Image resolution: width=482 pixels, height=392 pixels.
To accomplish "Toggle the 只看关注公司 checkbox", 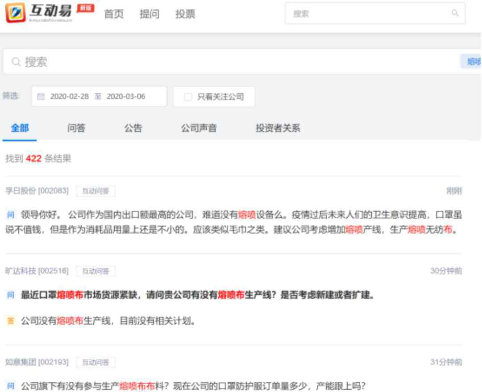I will tap(188, 97).
